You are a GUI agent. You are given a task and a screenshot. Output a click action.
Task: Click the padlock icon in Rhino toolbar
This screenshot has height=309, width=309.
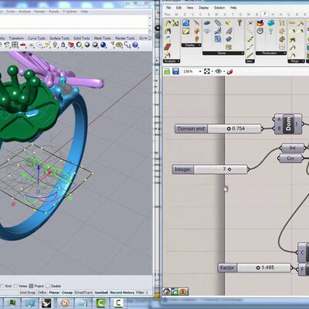coord(63,45)
